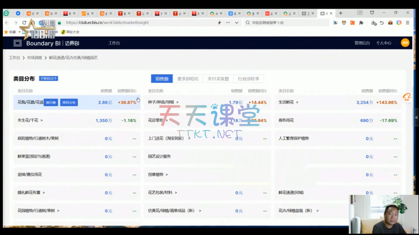Expand the 种子/种苗/球根 category
This screenshot has width=419, height=235.
(178, 102)
